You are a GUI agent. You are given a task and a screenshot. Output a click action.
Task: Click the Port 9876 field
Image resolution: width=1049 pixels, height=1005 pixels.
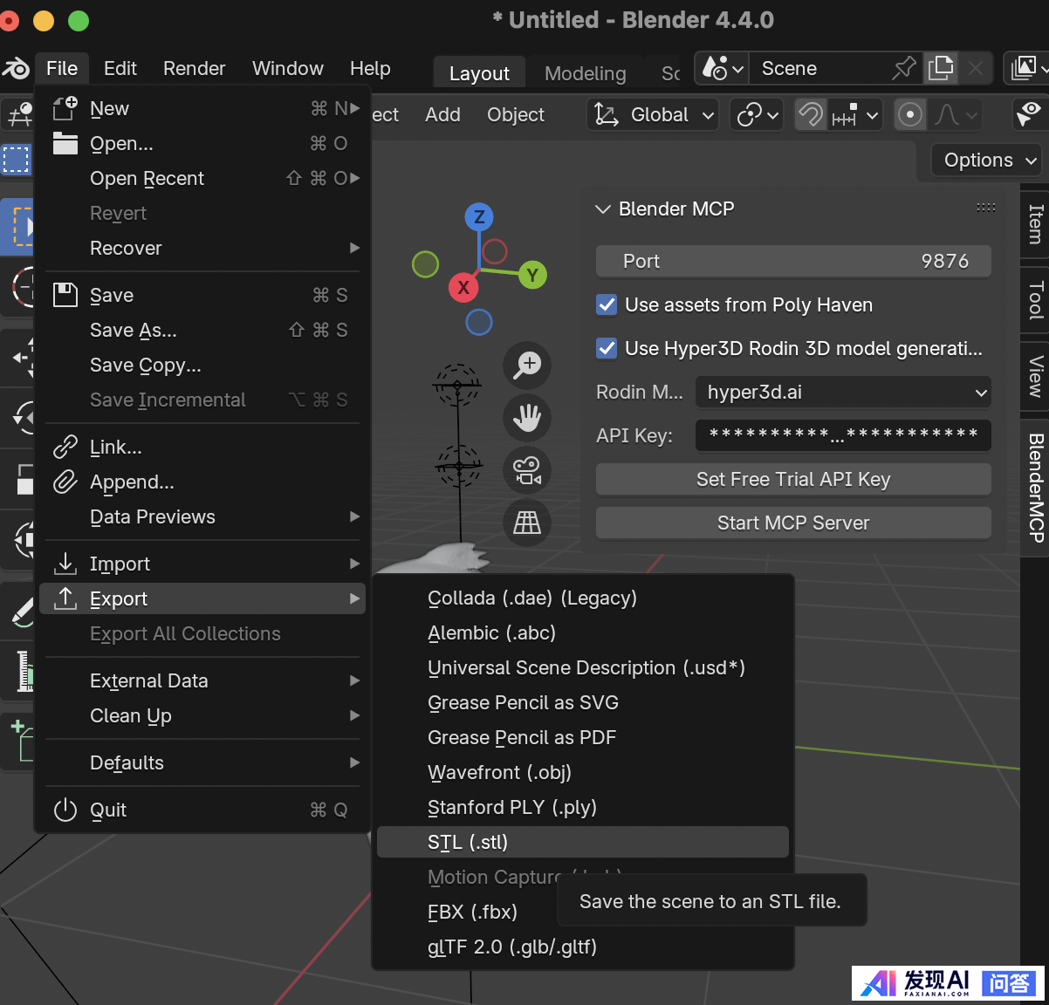793,261
